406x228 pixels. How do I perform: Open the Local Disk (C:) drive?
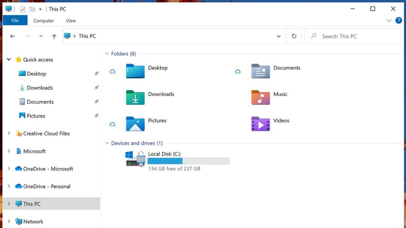[x=136, y=158]
